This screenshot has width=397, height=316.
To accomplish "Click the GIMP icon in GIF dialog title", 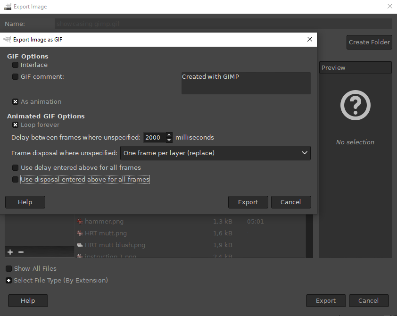I will (7, 39).
